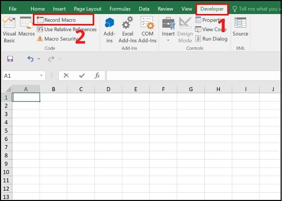282x201 pixels.
Task: Switch to the Formulas tab
Action: click(120, 9)
